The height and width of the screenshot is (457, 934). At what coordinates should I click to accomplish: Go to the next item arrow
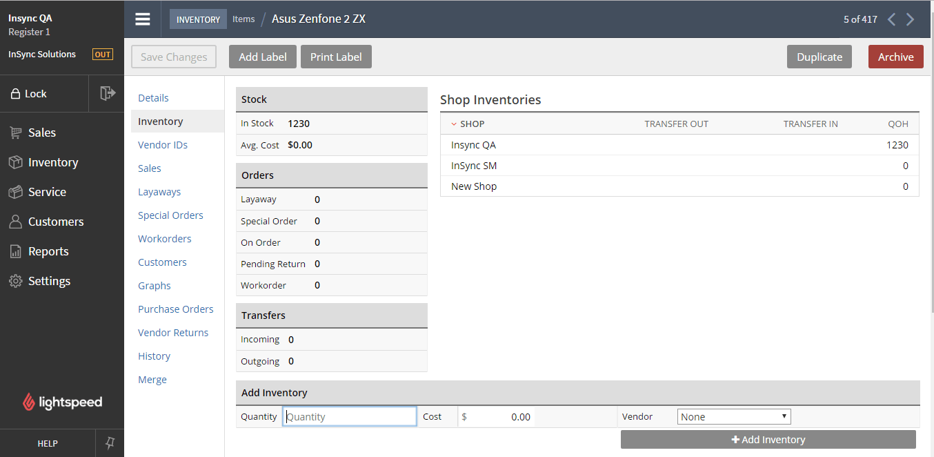click(911, 19)
